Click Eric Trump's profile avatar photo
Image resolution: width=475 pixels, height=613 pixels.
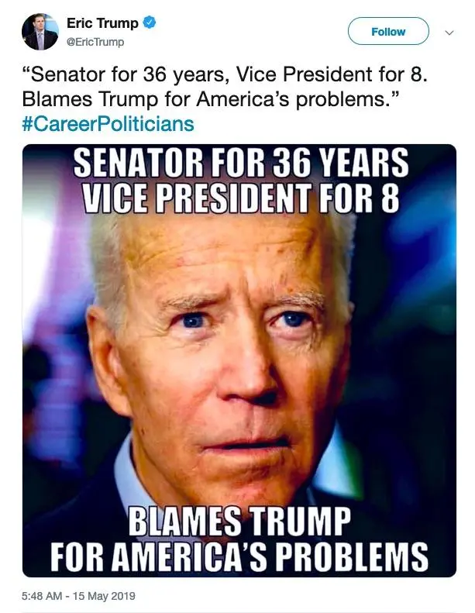(41, 32)
